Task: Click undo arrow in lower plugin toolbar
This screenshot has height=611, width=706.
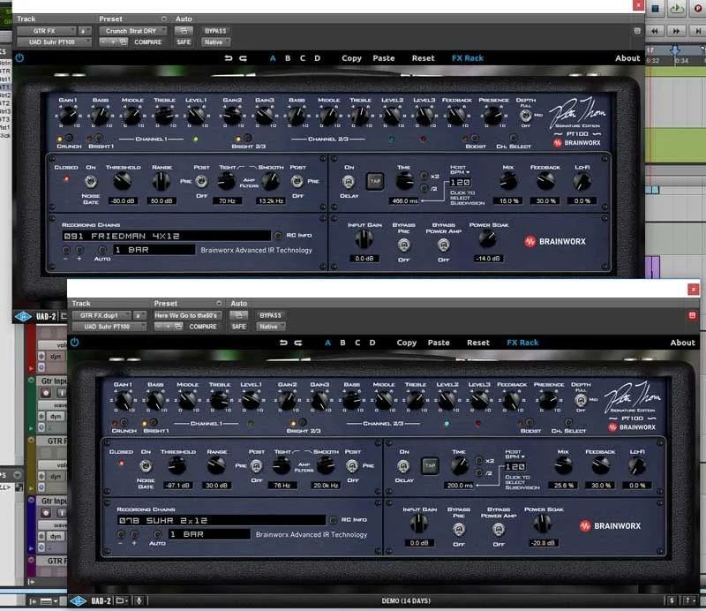Action: click(283, 343)
